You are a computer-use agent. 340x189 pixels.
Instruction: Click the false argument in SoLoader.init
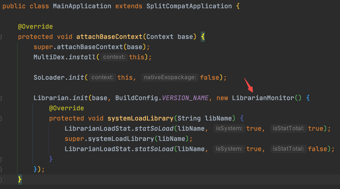pos(210,78)
